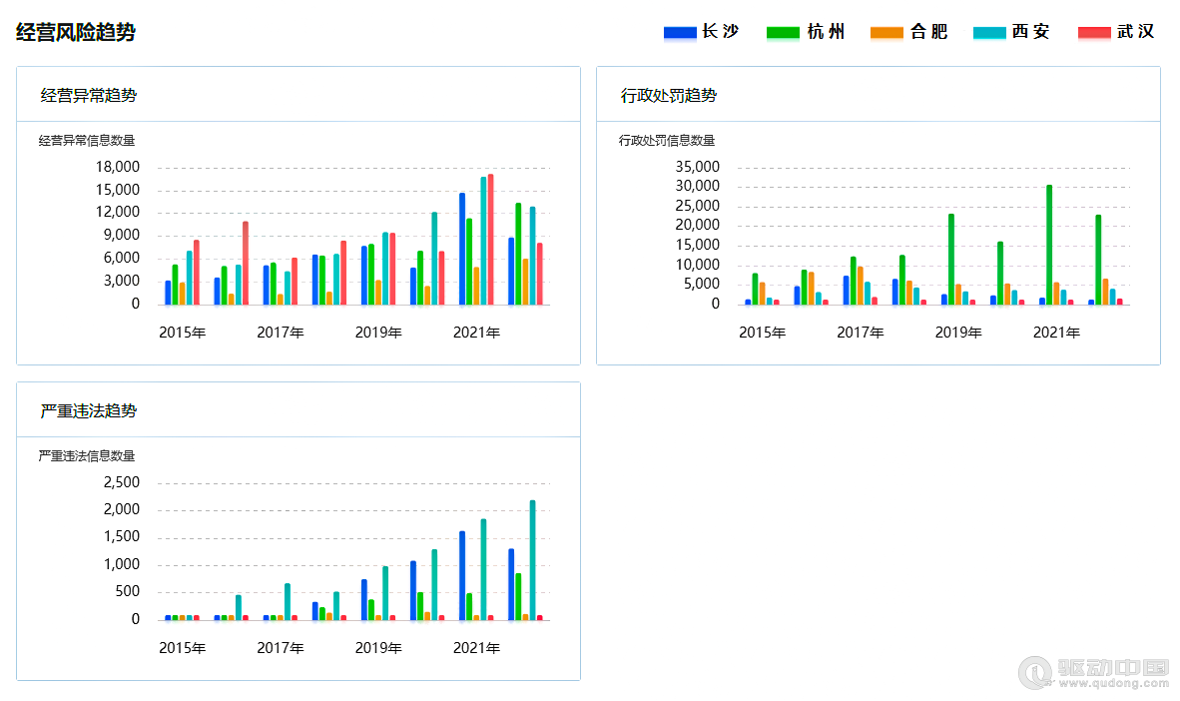This screenshot has height=701, width=1180.
Task: Click green 杭州 bar for 2022 in 经营异常 chart
Action: coord(518,255)
